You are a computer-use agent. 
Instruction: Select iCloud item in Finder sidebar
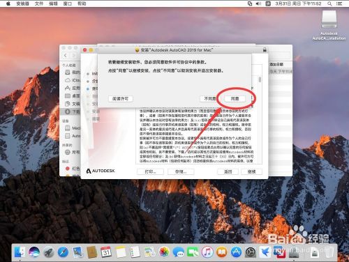[x=73, y=80]
